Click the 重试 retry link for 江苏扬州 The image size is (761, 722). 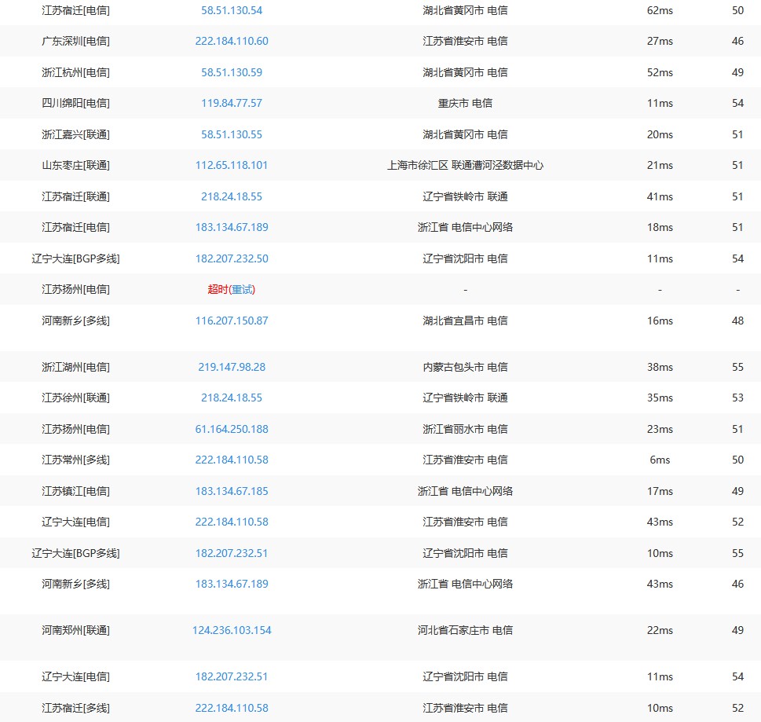243,289
